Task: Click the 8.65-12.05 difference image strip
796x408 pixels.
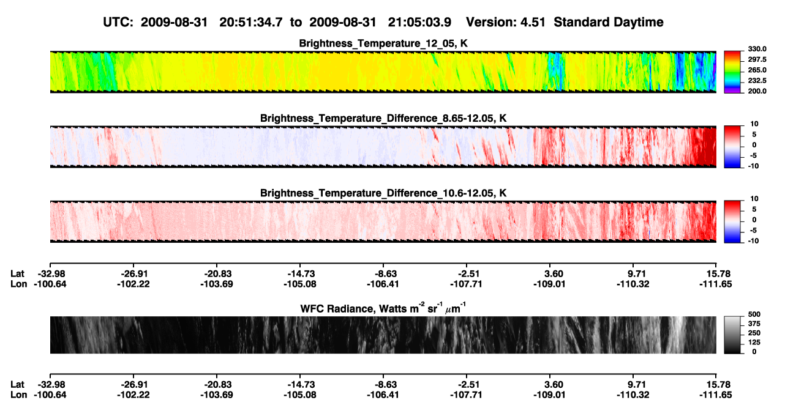Action: pyautogui.click(x=383, y=146)
